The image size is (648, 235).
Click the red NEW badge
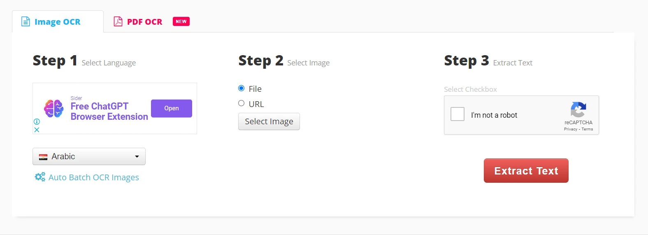(x=181, y=21)
